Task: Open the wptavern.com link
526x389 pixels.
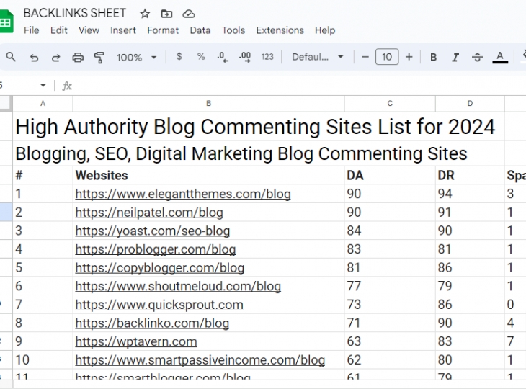Action: click(x=136, y=341)
